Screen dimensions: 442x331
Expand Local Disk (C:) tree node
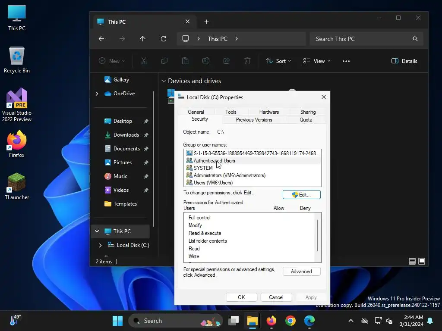pos(100,245)
